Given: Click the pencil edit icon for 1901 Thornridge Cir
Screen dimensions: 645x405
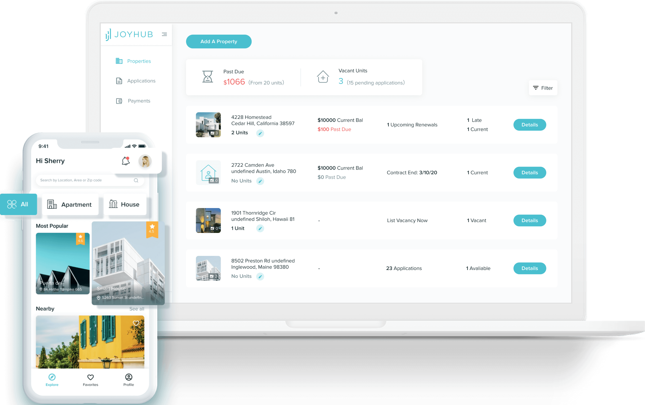Looking at the screenshot, I should 260,229.
